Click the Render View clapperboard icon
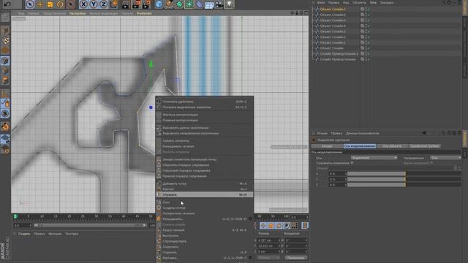The image size is (468, 263). tap(126, 4)
